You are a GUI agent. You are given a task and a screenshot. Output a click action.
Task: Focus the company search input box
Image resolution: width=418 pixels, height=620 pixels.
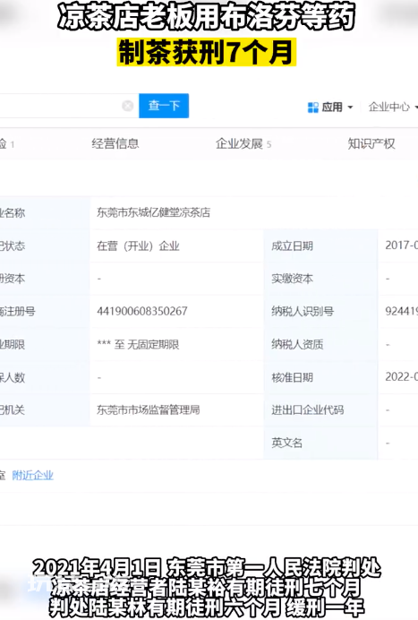click(69, 106)
